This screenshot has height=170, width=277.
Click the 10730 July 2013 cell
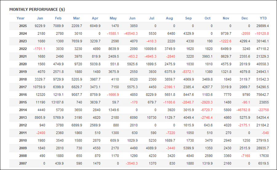click(151, 118)
